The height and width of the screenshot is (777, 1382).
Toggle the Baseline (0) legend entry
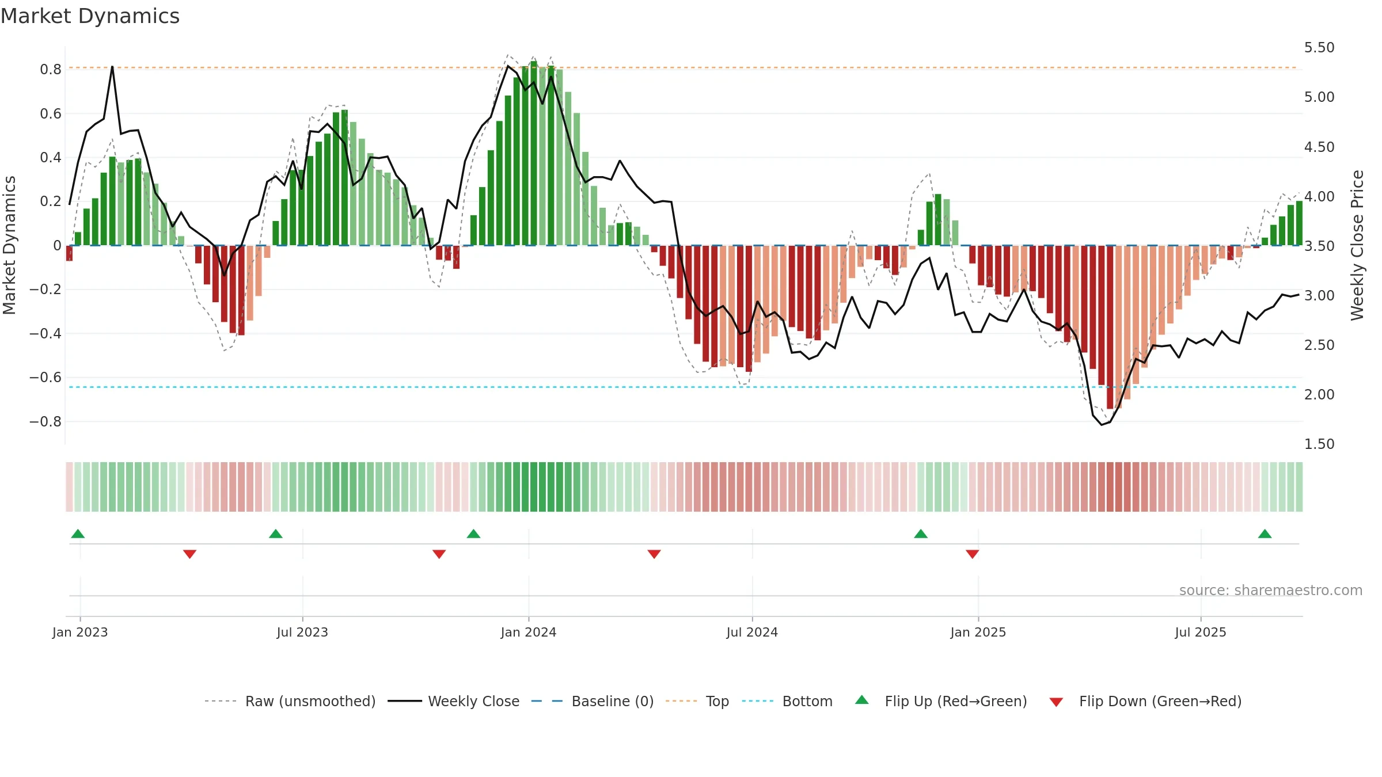pyautogui.click(x=593, y=701)
